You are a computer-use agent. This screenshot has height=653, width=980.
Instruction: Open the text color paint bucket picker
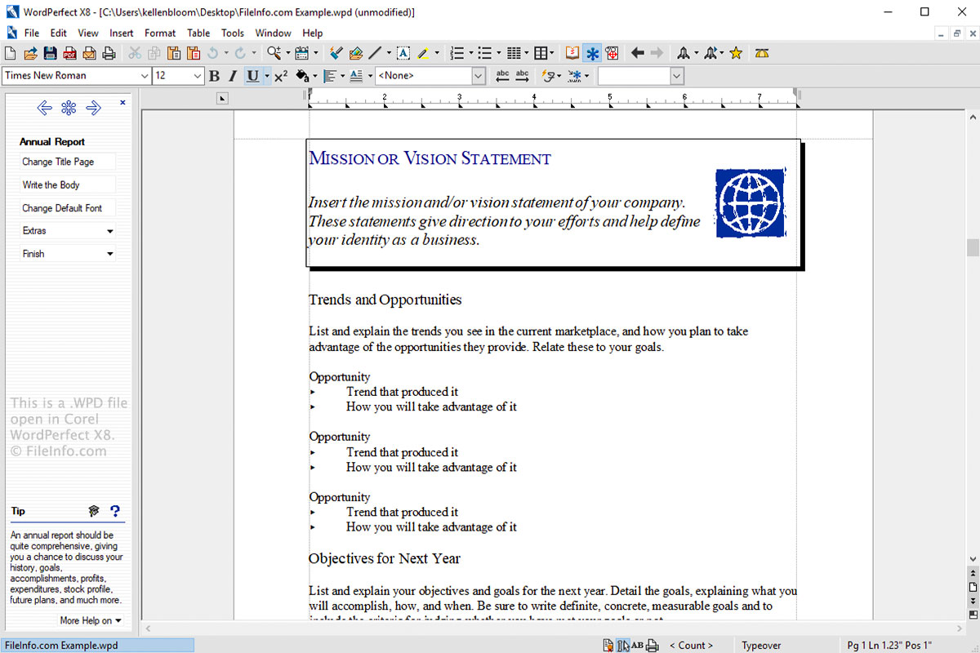click(314, 76)
